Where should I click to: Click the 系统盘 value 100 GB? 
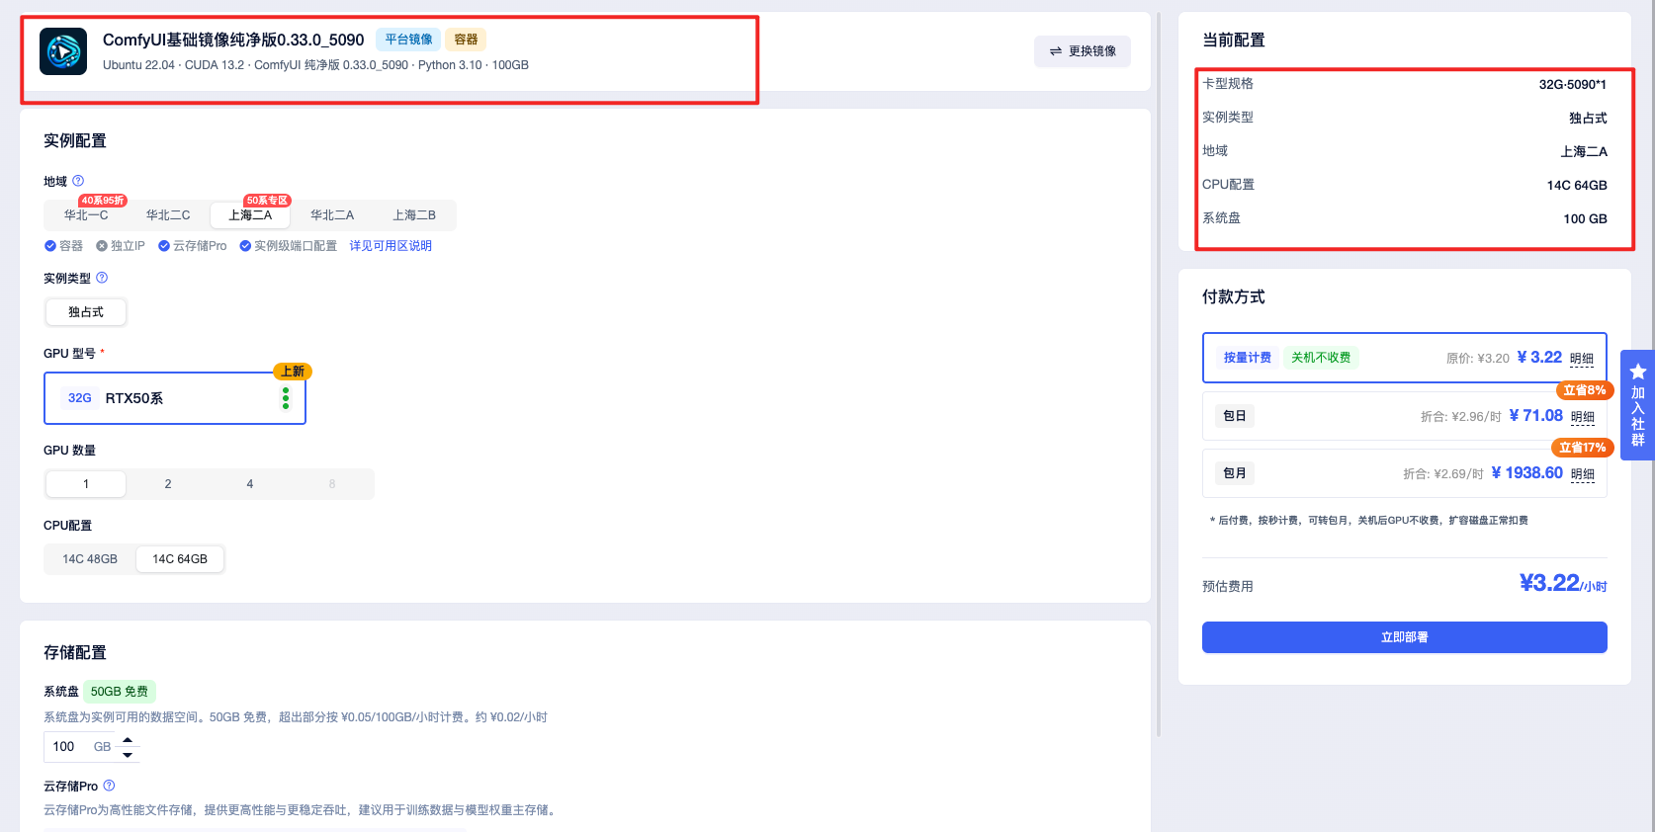(1586, 219)
